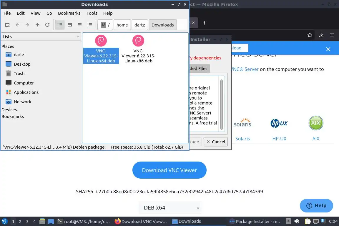The image size is (339, 226).
Task: Launch file manager from taskbar quicklaunch
Action: [x=42, y=222]
